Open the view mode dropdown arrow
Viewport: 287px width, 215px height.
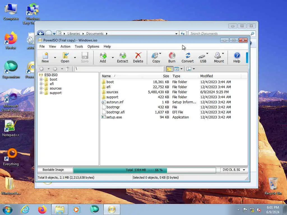(x=181, y=69)
